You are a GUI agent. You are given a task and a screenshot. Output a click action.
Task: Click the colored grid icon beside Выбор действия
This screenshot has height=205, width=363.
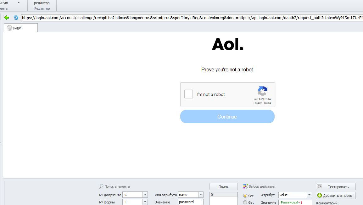pyautogui.click(x=245, y=186)
